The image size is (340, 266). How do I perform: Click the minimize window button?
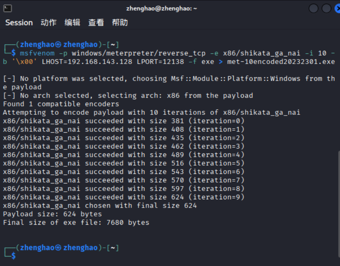coord(313,8)
